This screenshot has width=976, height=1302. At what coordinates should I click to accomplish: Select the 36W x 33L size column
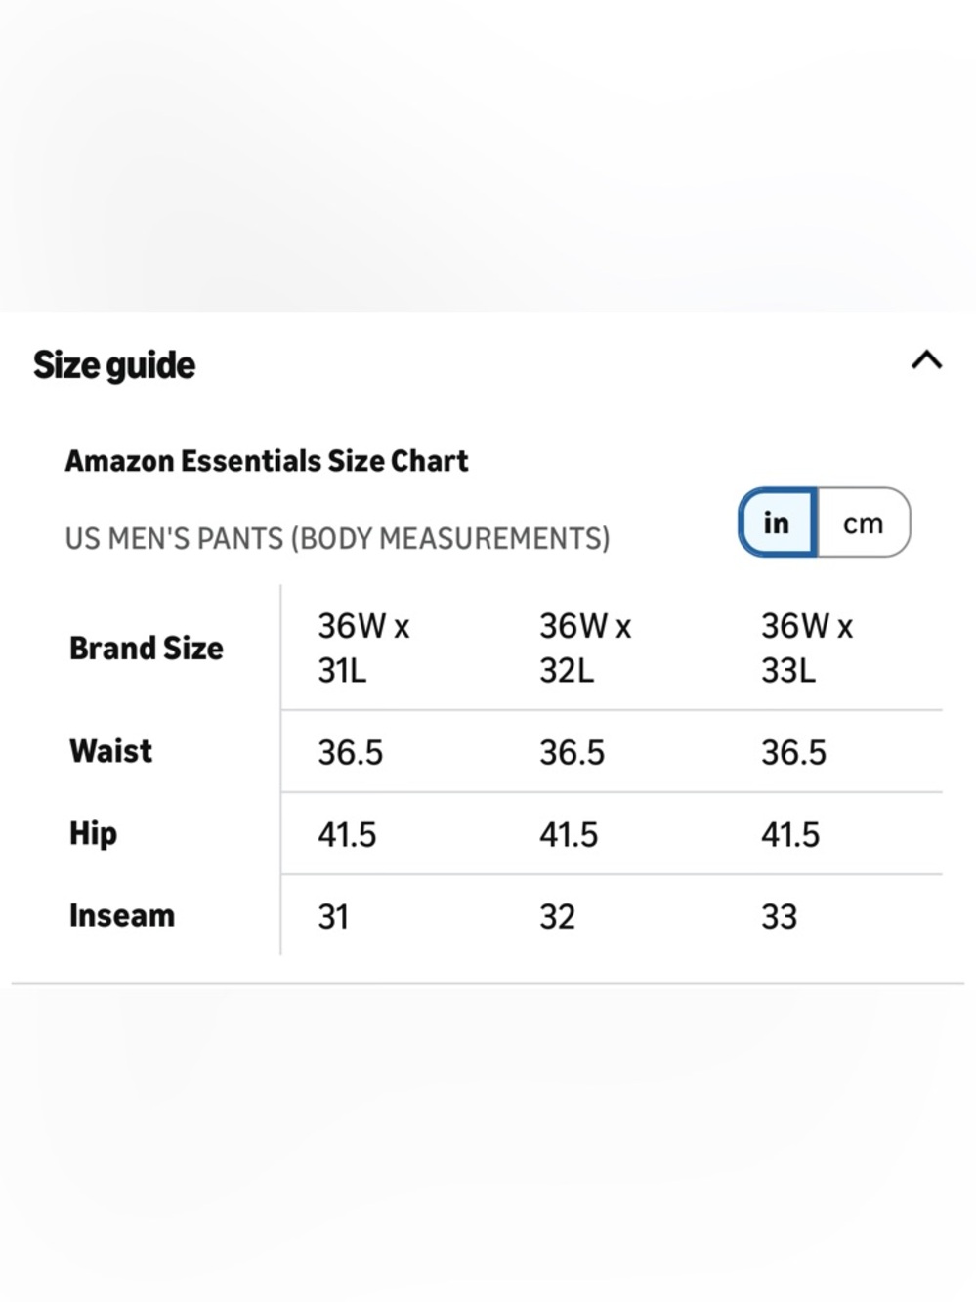click(806, 648)
